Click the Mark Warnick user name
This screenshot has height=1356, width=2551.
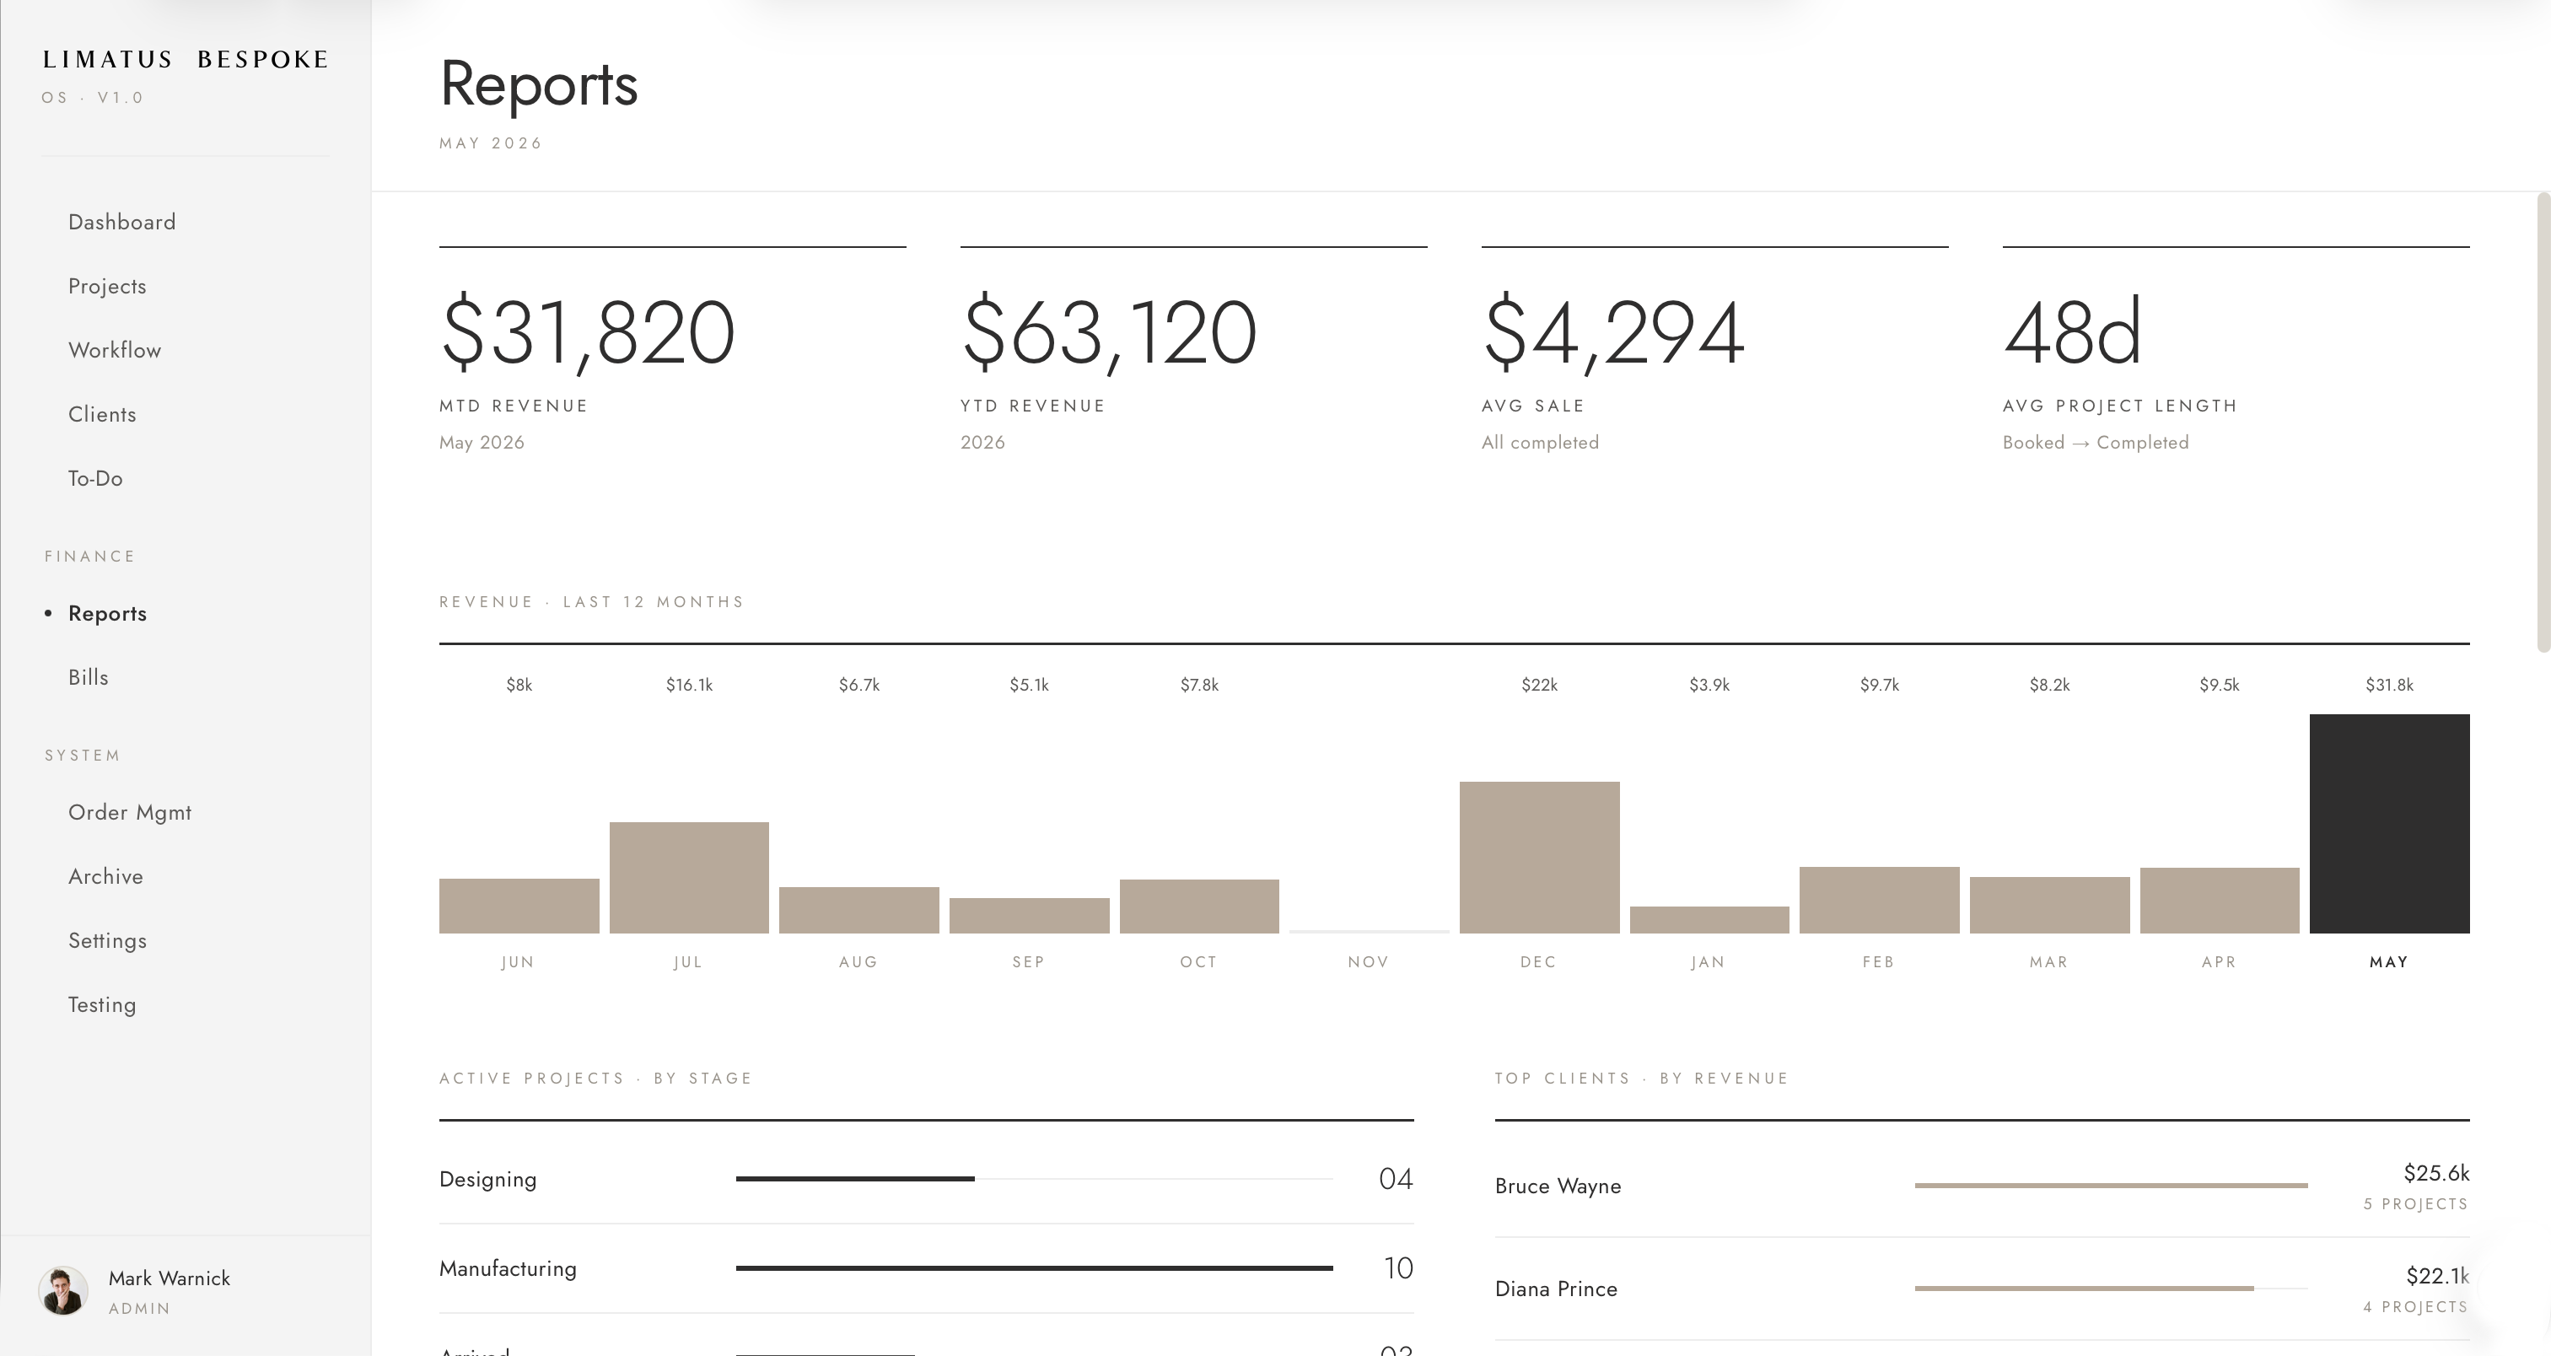[x=170, y=1278]
